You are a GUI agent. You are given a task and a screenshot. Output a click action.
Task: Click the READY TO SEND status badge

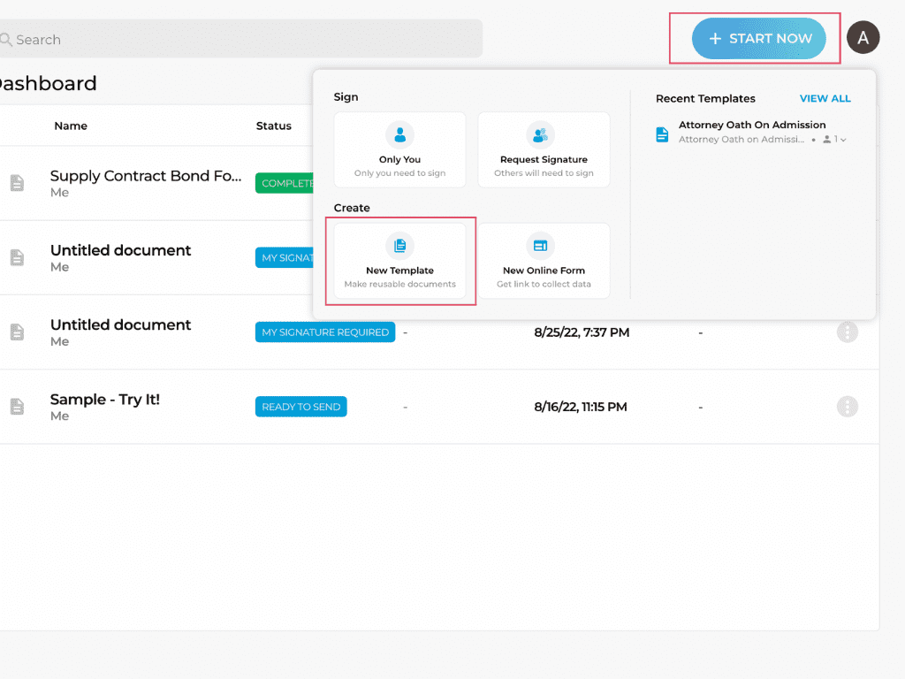300,407
